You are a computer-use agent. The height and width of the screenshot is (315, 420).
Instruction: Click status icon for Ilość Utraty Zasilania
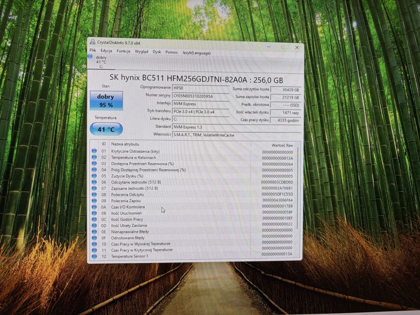[x=94, y=225]
